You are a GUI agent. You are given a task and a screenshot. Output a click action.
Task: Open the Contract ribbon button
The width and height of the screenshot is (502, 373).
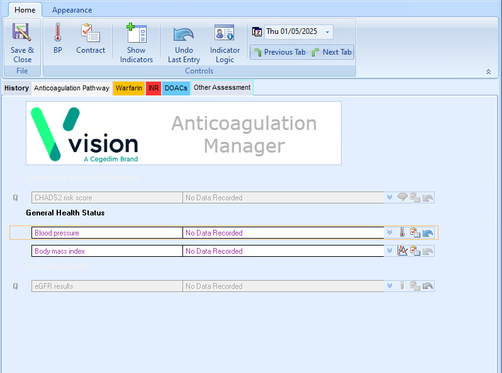click(91, 38)
